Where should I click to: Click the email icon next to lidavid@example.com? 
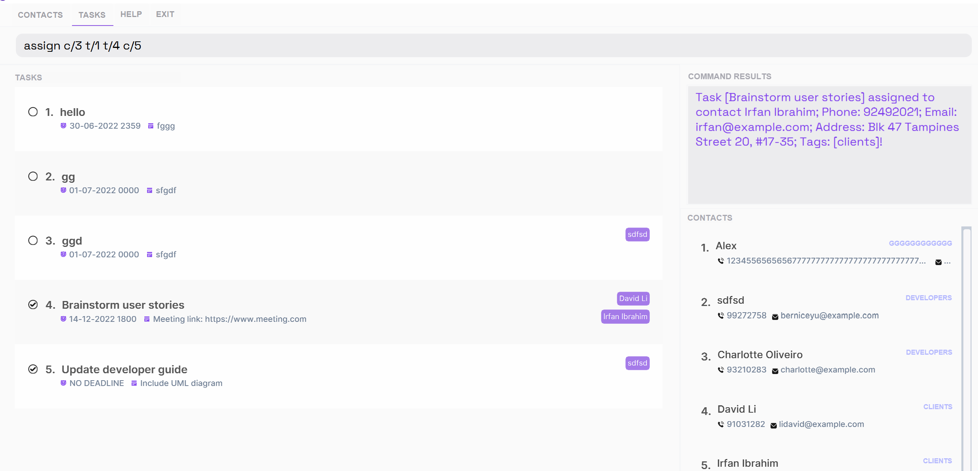[x=773, y=425]
